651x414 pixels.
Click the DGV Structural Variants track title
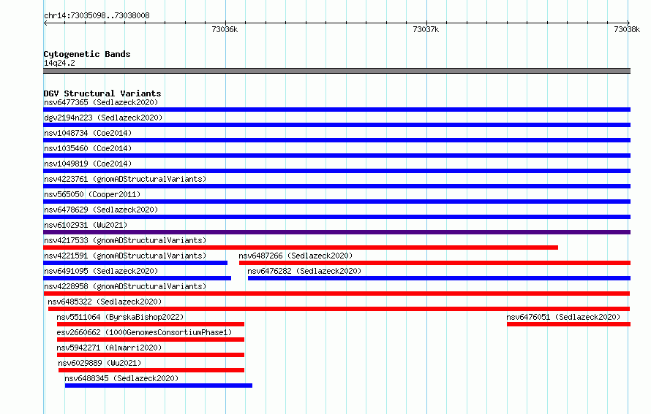pos(102,93)
